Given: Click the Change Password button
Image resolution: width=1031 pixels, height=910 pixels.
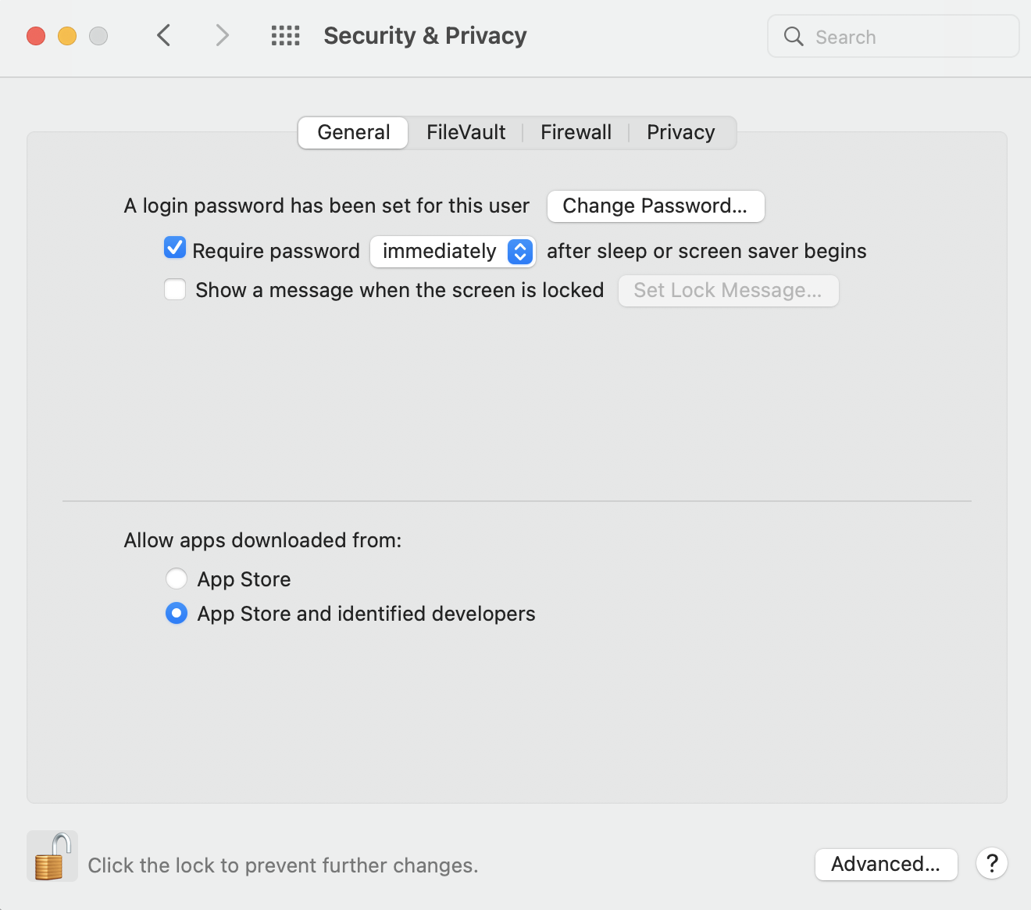Looking at the screenshot, I should [x=655, y=206].
